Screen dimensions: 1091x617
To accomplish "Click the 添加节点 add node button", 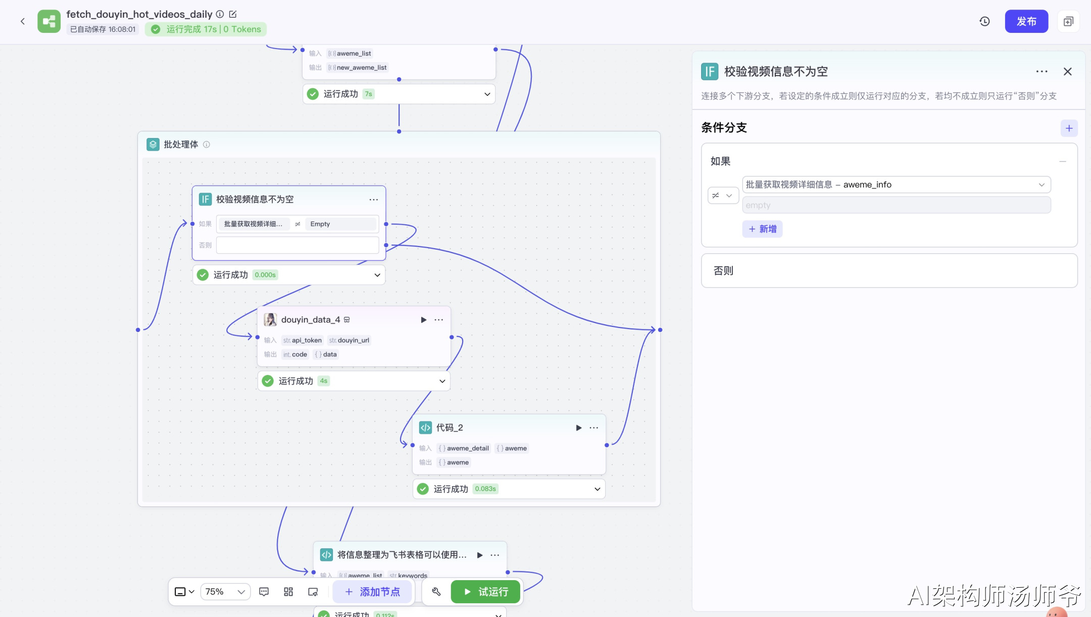I will click(373, 592).
